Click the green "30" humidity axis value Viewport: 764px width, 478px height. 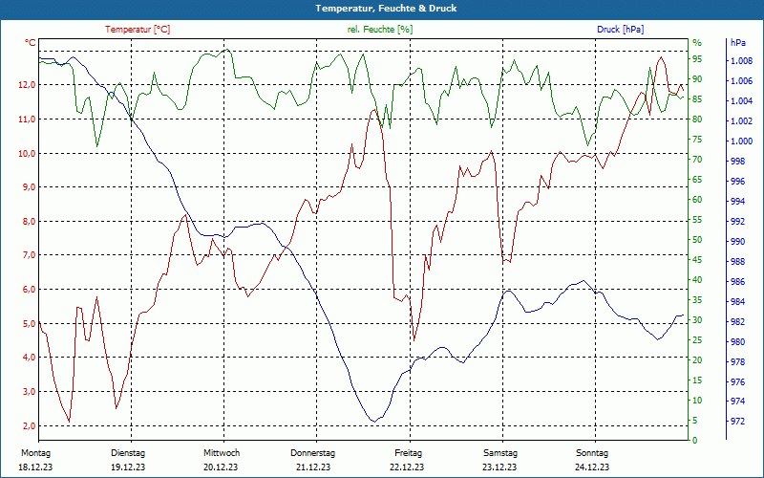tap(697, 320)
